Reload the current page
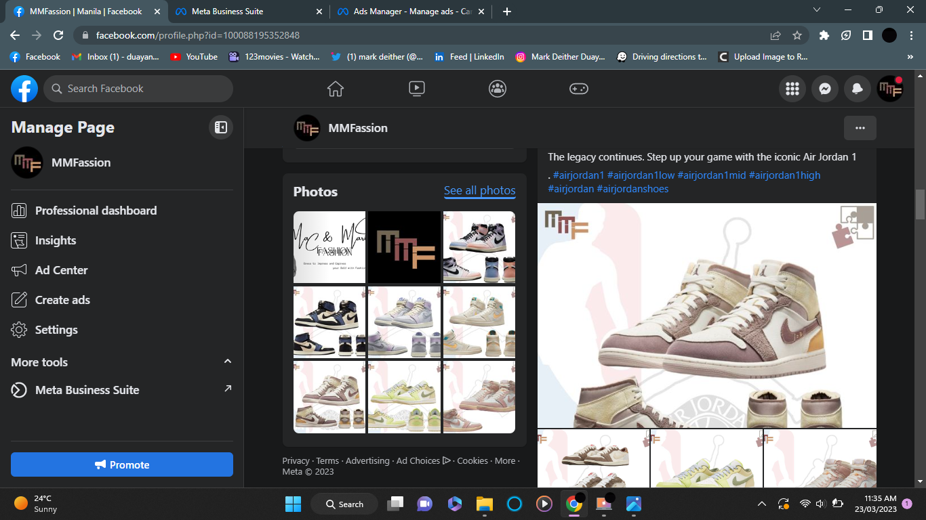The height and width of the screenshot is (520, 926). [58, 35]
